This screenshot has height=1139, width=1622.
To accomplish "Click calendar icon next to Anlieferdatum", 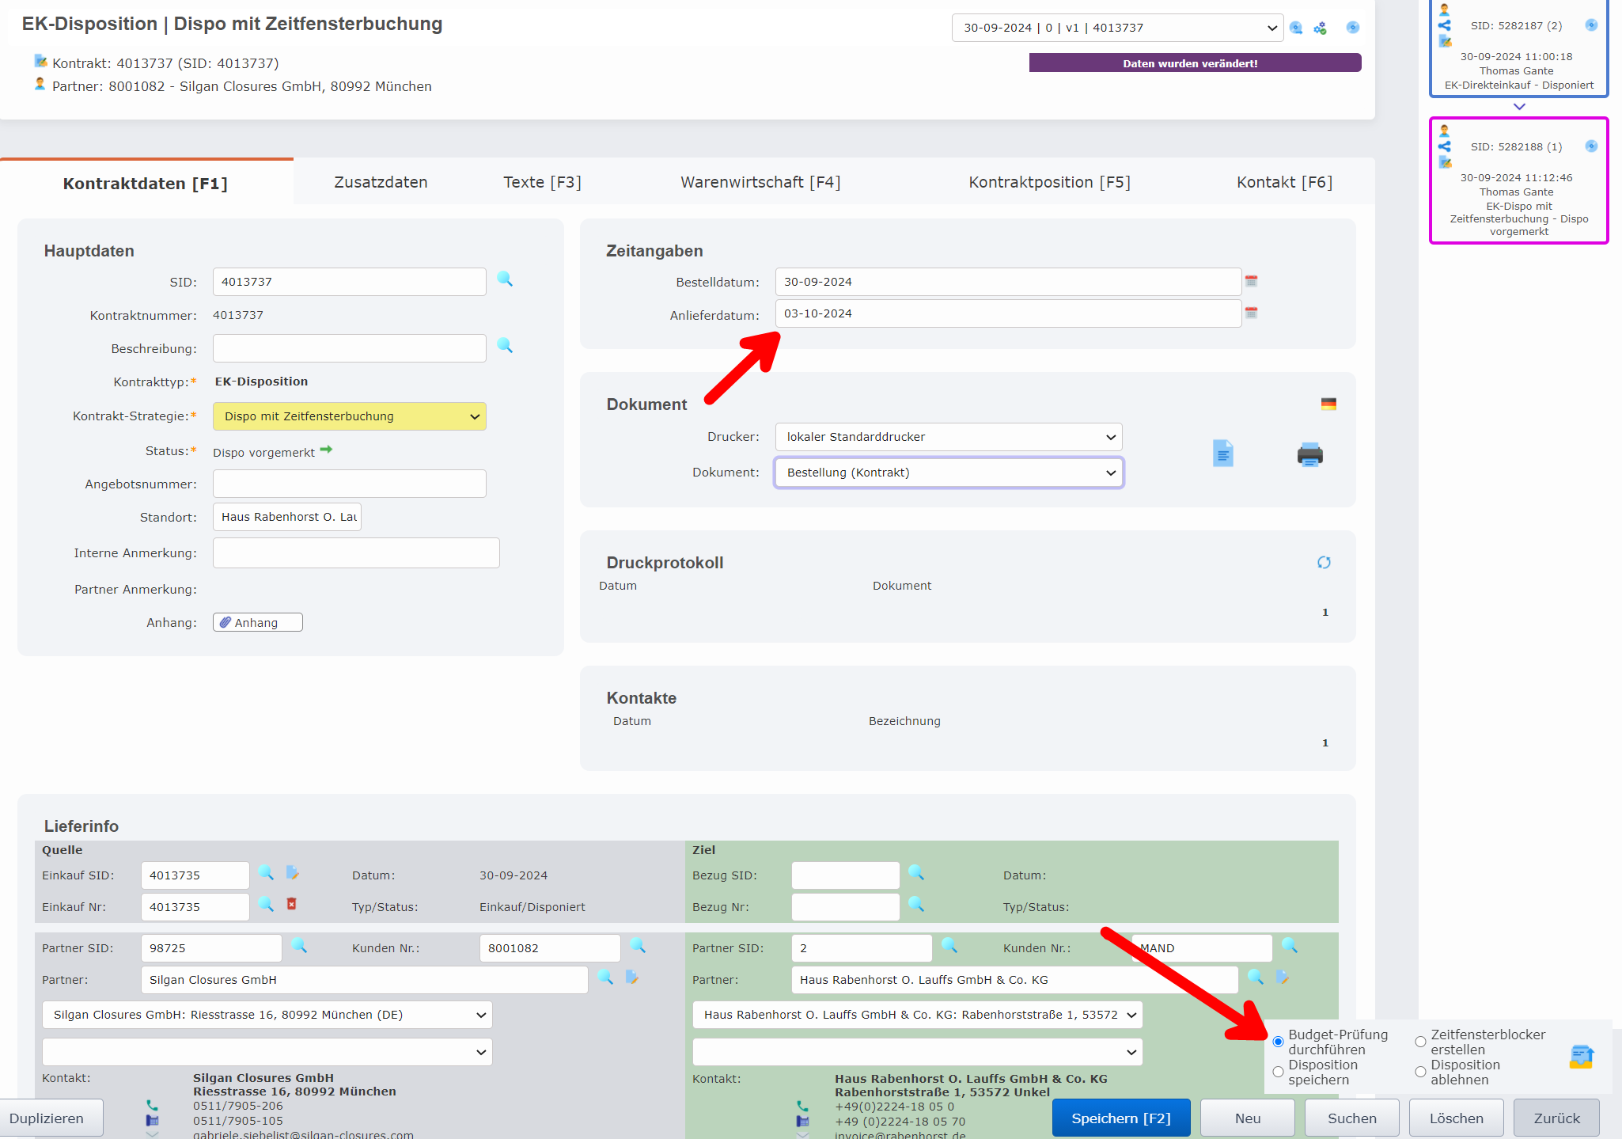I will [x=1251, y=313].
